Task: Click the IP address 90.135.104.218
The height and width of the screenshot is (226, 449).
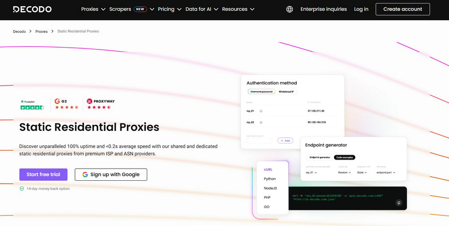Action: click(x=317, y=122)
